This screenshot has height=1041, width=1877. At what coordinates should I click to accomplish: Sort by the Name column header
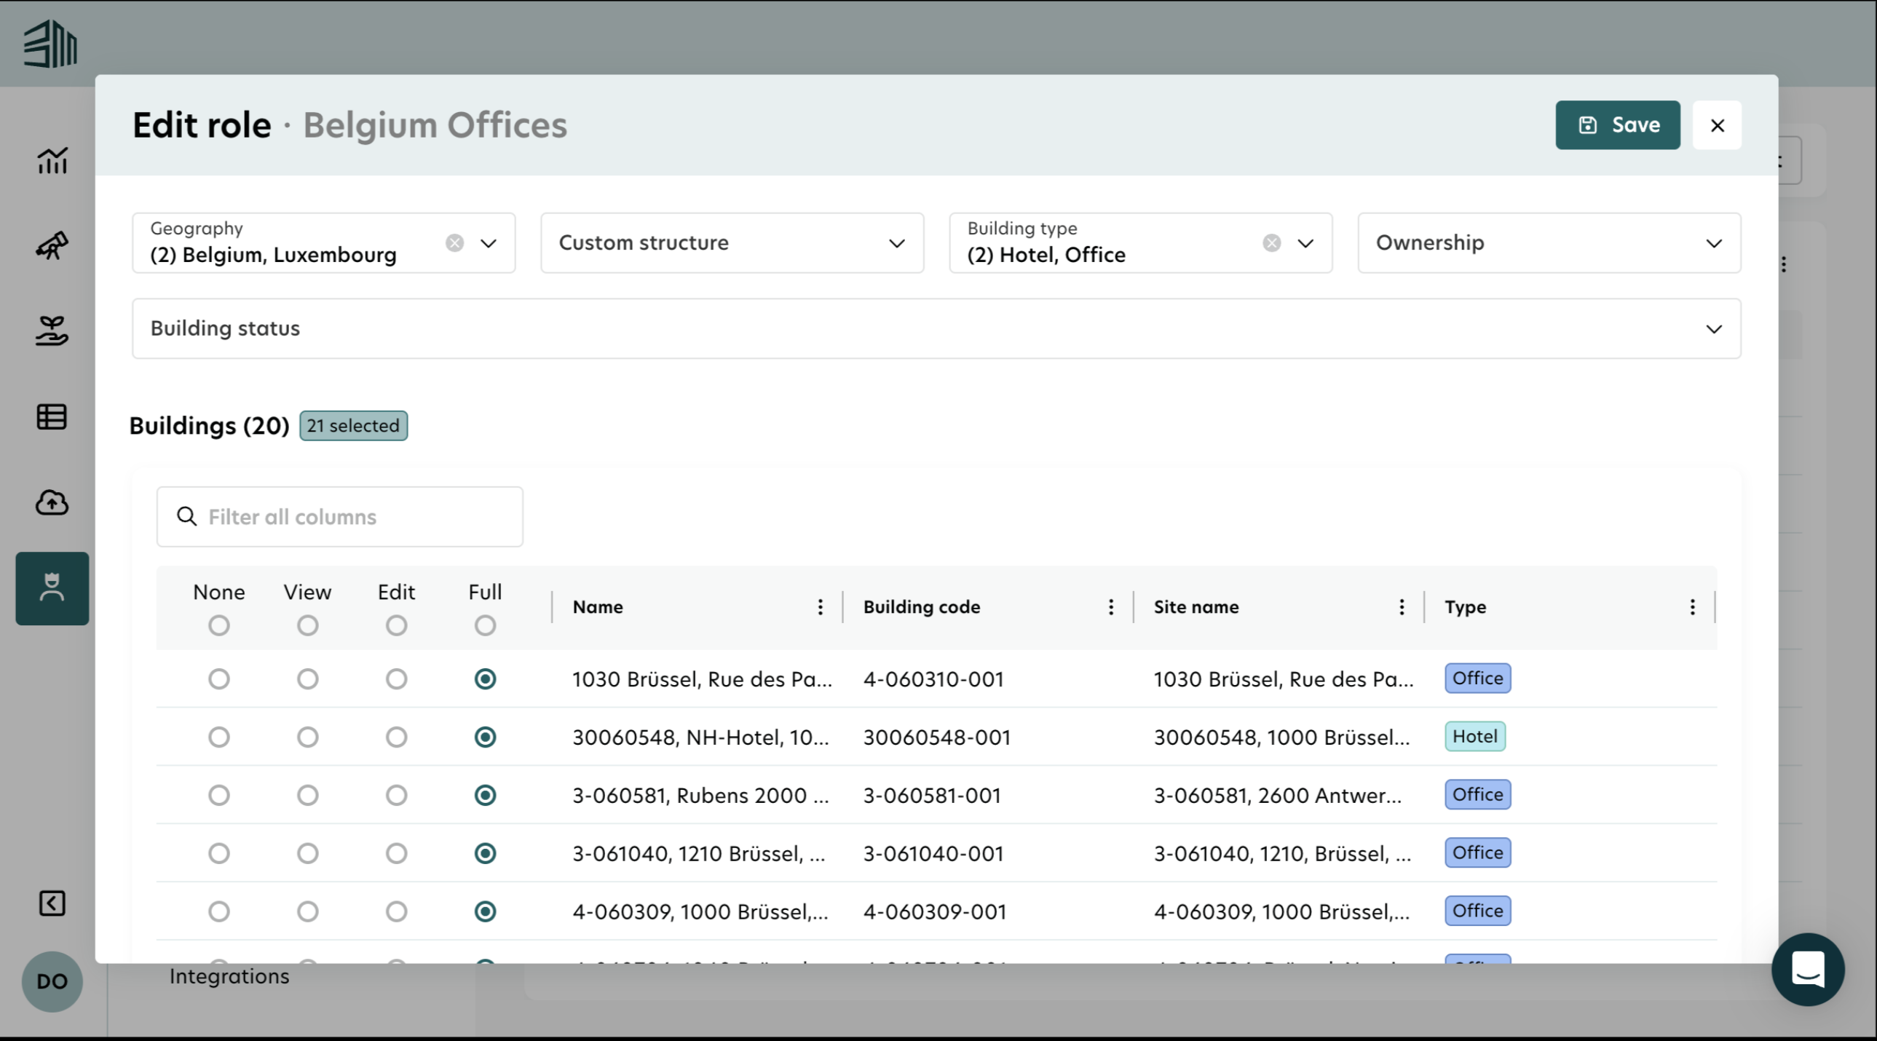coord(598,607)
